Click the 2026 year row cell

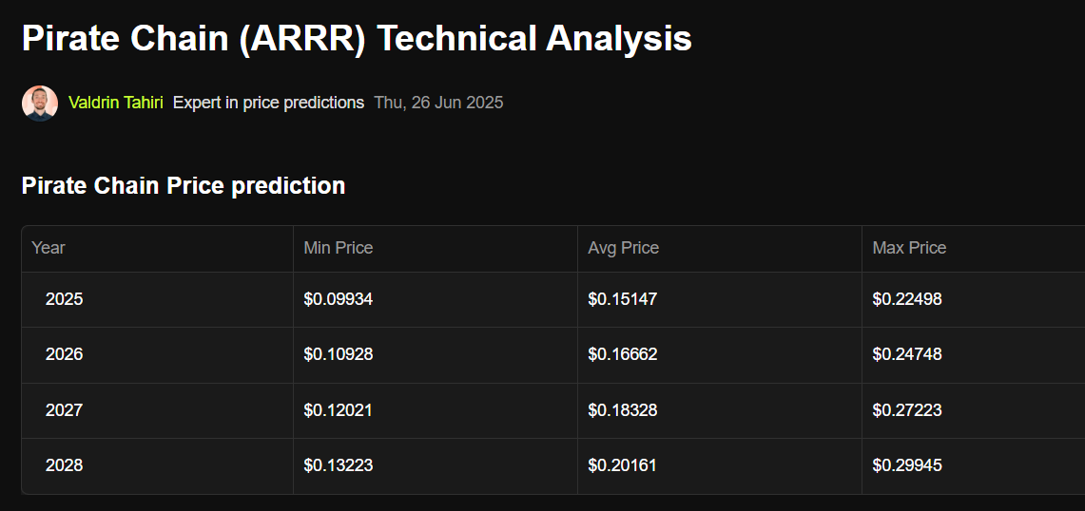click(64, 354)
